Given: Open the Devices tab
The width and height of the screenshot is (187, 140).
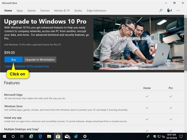Looking at the screenshot, I should pyautogui.click(x=45, y=11).
